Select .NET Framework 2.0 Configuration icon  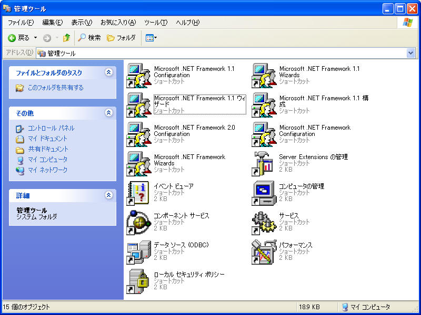(138, 134)
